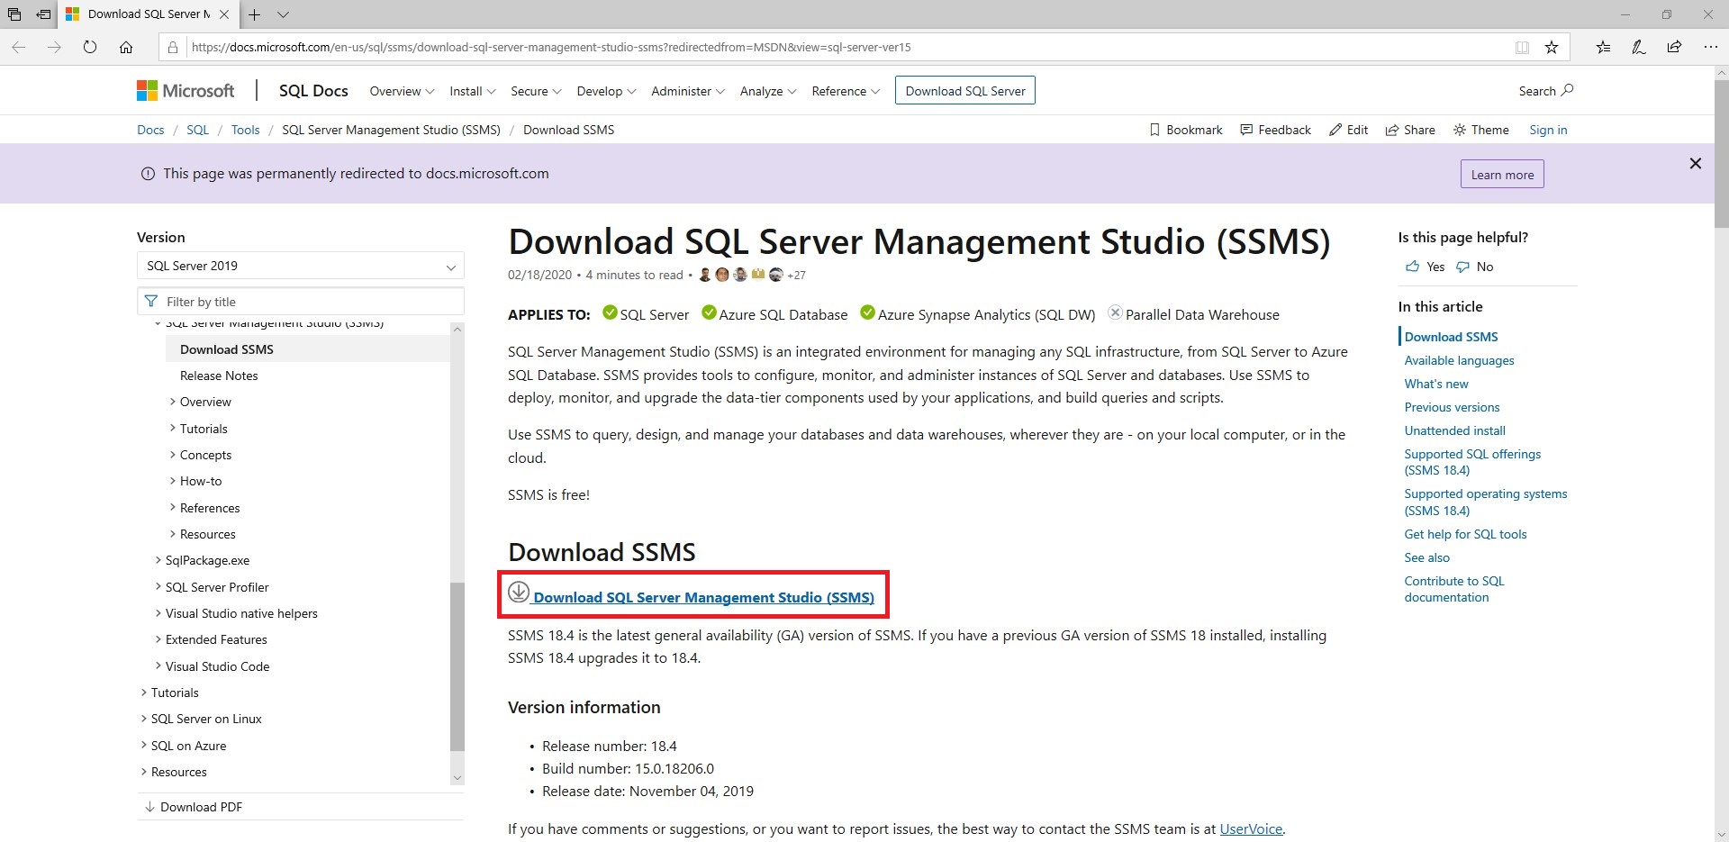The image size is (1729, 842).
Task: Open the Search panel
Action: click(1545, 90)
